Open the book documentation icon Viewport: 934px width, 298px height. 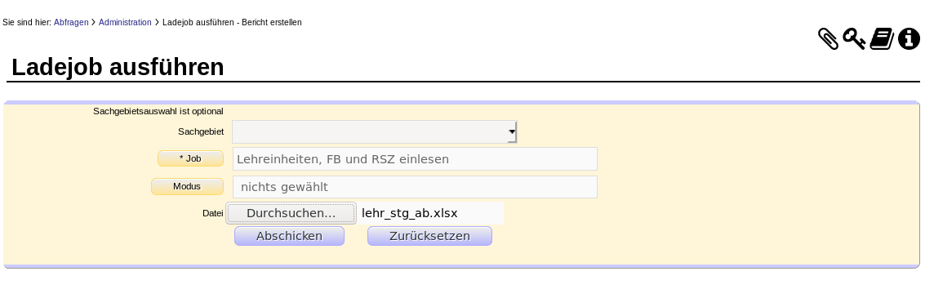[882, 38]
